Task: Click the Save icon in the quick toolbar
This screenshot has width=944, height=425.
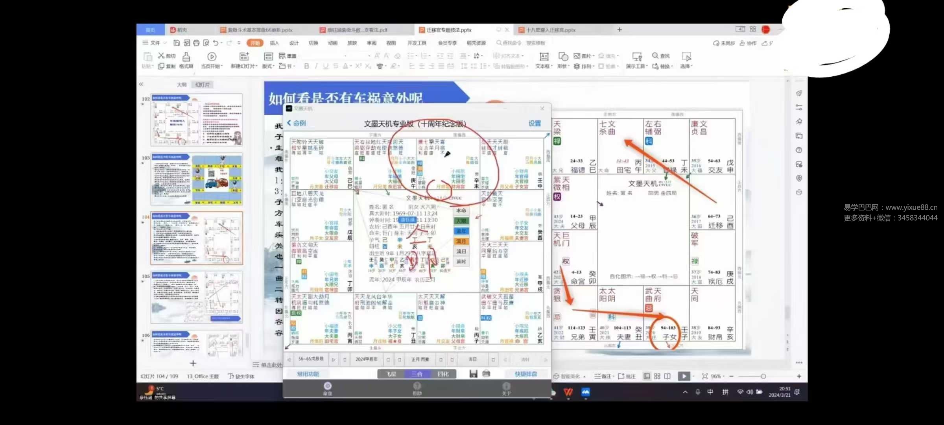Action: click(x=176, y=43)
